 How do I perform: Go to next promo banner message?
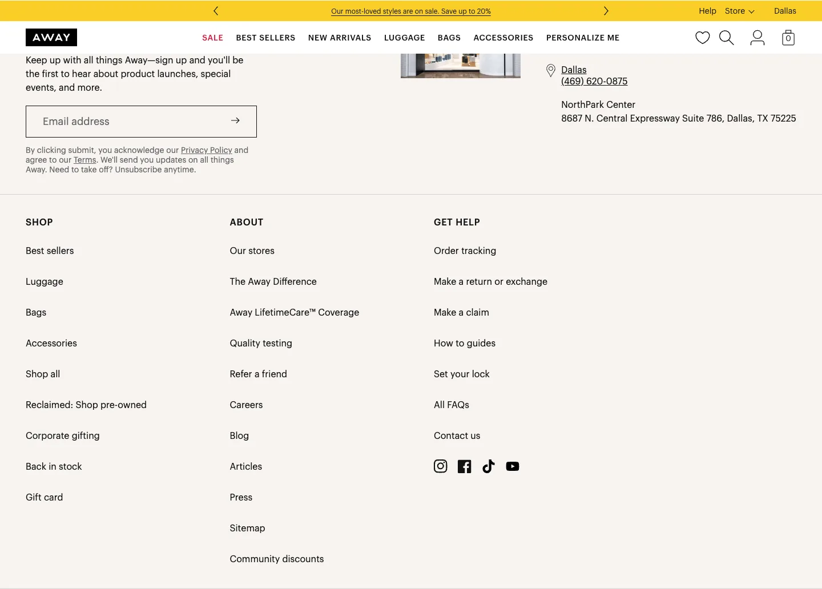pyautogui.click(x=606, y=11)
